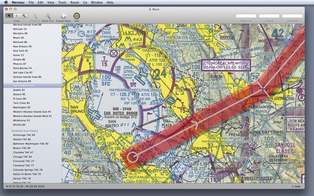Viewport: 314px width, 196px height.
Task: Click the '1 route' status text
Action: click(x=296, y=187)
